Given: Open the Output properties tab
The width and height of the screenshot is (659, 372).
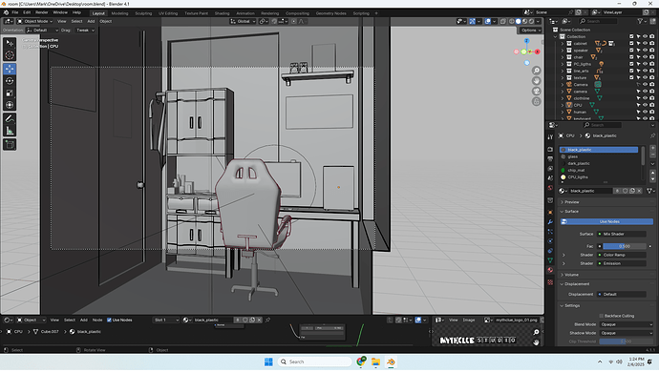Looking at the screenshot, I should [550, 158].
